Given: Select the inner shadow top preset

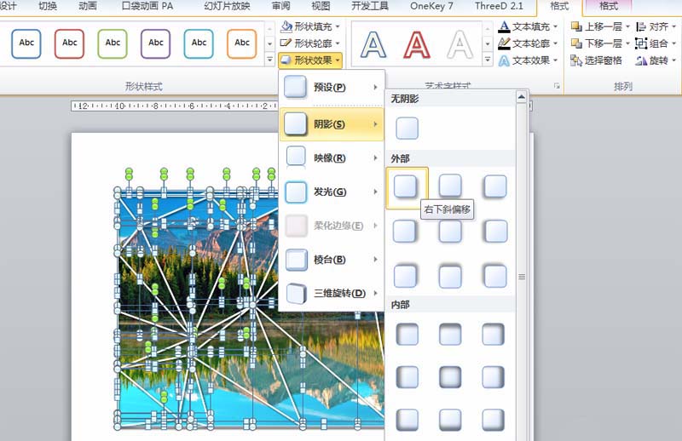Looking at the screenshot, I should click(450, 334).
